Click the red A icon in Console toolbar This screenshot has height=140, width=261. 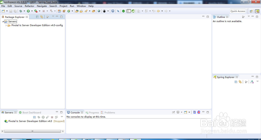coord(199,112)
